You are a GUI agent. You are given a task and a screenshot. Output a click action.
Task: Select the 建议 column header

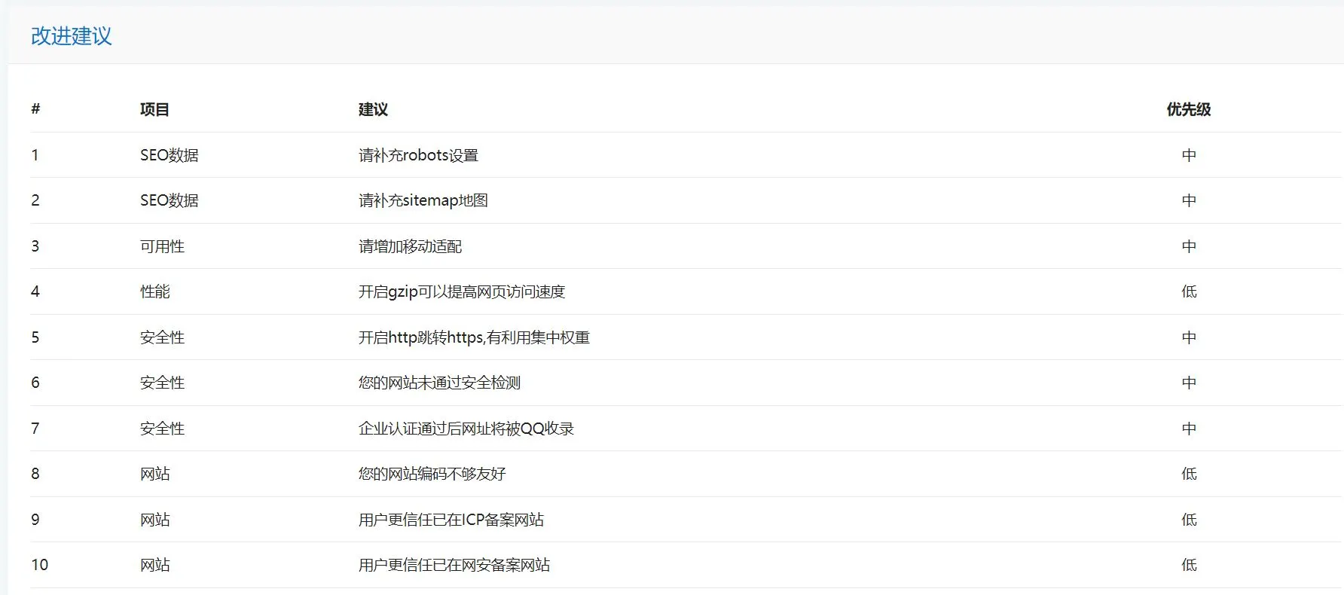(x=373, y=110)
